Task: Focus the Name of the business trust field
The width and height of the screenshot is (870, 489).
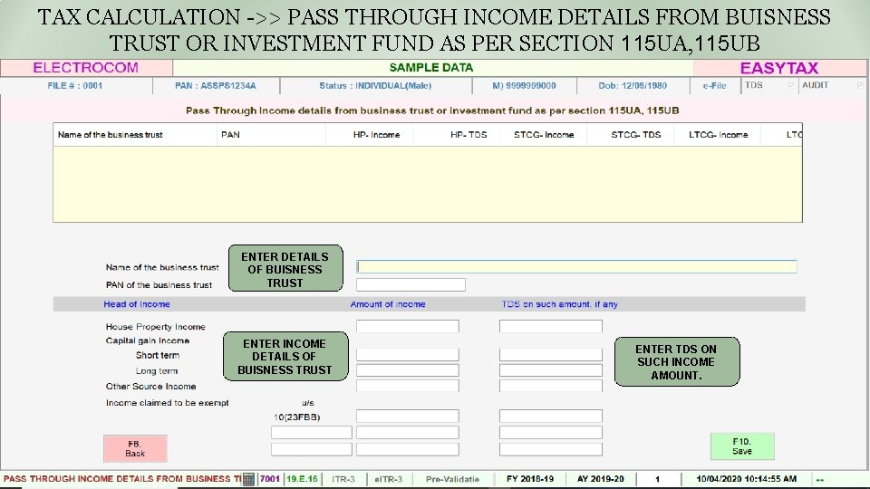Action: [576, 266]
